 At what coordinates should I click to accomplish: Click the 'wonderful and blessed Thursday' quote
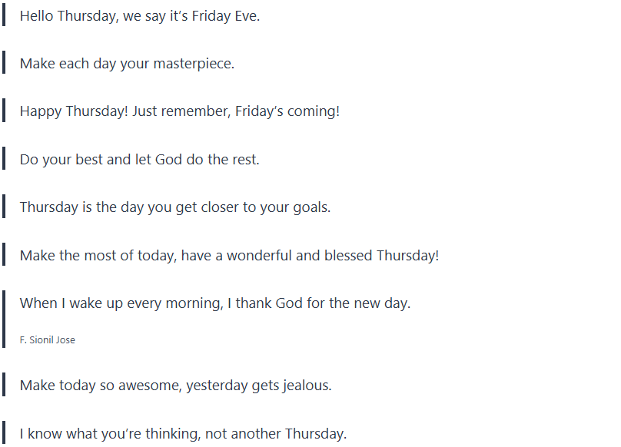click(x=229, y=256)
